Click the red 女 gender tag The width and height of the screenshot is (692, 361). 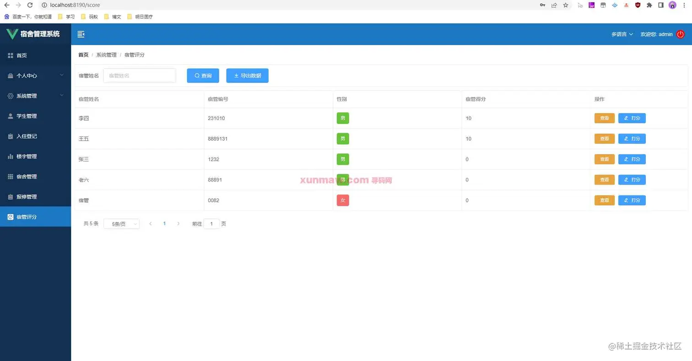pyautogui.click(x=343, y=200)
